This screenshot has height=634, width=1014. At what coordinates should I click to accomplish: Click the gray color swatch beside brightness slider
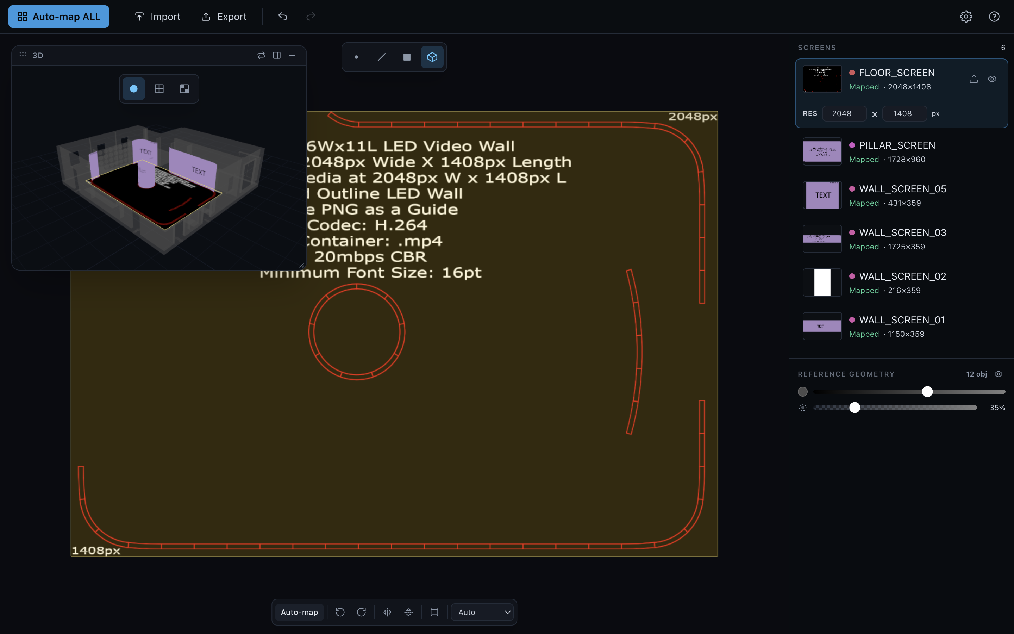pyautogui.click(x=802, y=392)
